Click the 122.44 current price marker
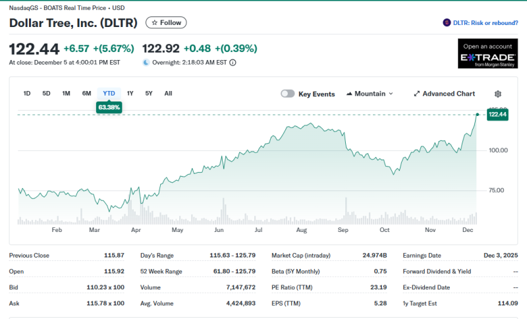This screenshot has width=527, height=319. 497,115
